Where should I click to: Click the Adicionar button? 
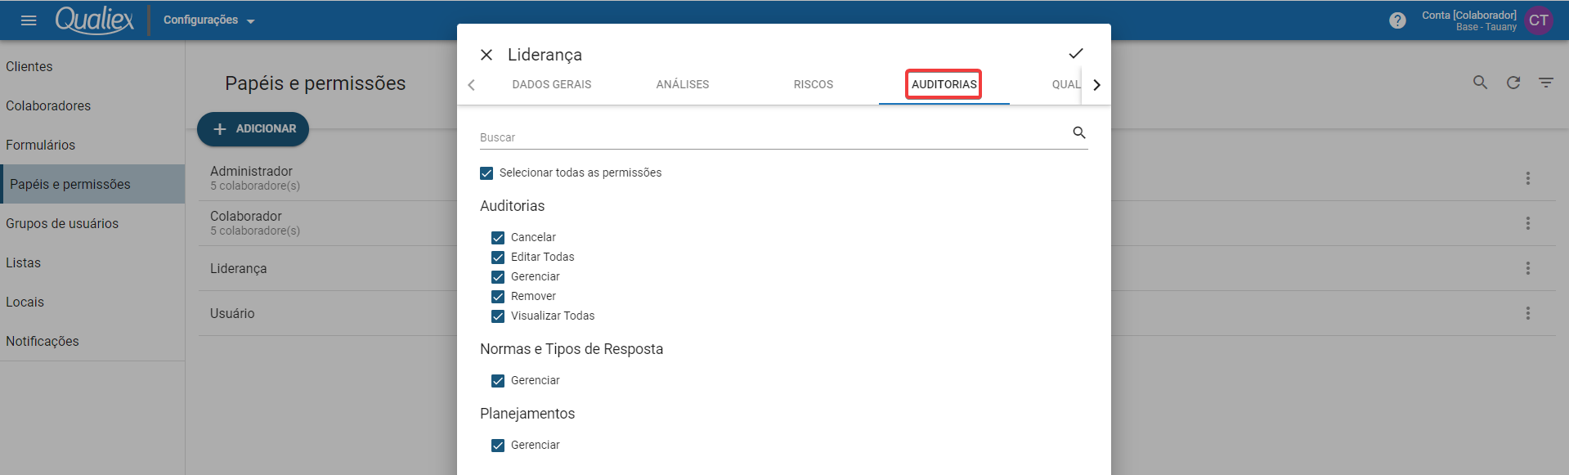pos(253,129)
